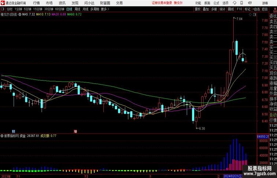277x178 pixels.
Task: Open the 问小达 menu
Action: [x=89, y=3]
